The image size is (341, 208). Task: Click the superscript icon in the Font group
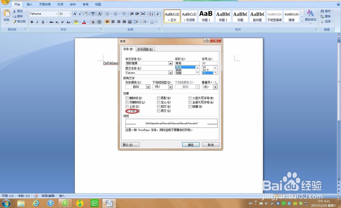62,22
